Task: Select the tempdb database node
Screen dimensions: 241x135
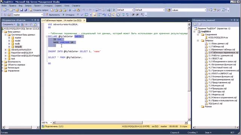Action: tap(18, 46)
